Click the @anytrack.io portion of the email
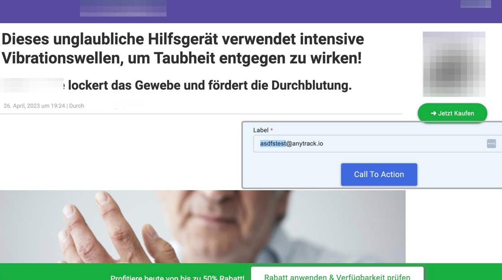 pyautogui.click(x=304, y=144)
